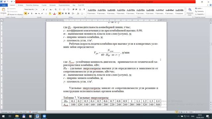212x119 pixels.
Task: Apply the Название (Title) style
Action: [179, 11]
